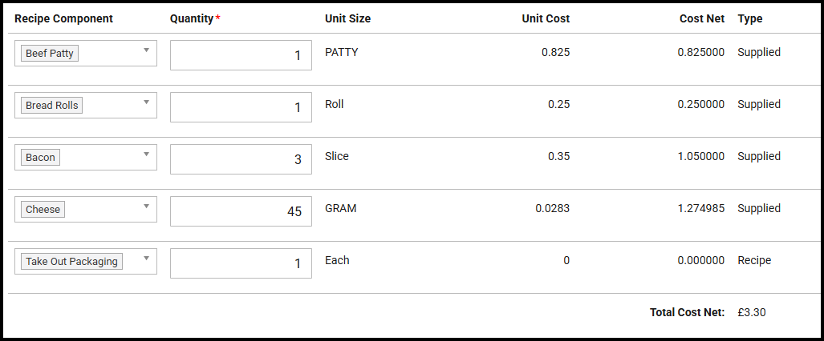This screenshot has width=824, height=341.
Task: Click the Total Cost Net value £3.30
Action: [752, 312]
